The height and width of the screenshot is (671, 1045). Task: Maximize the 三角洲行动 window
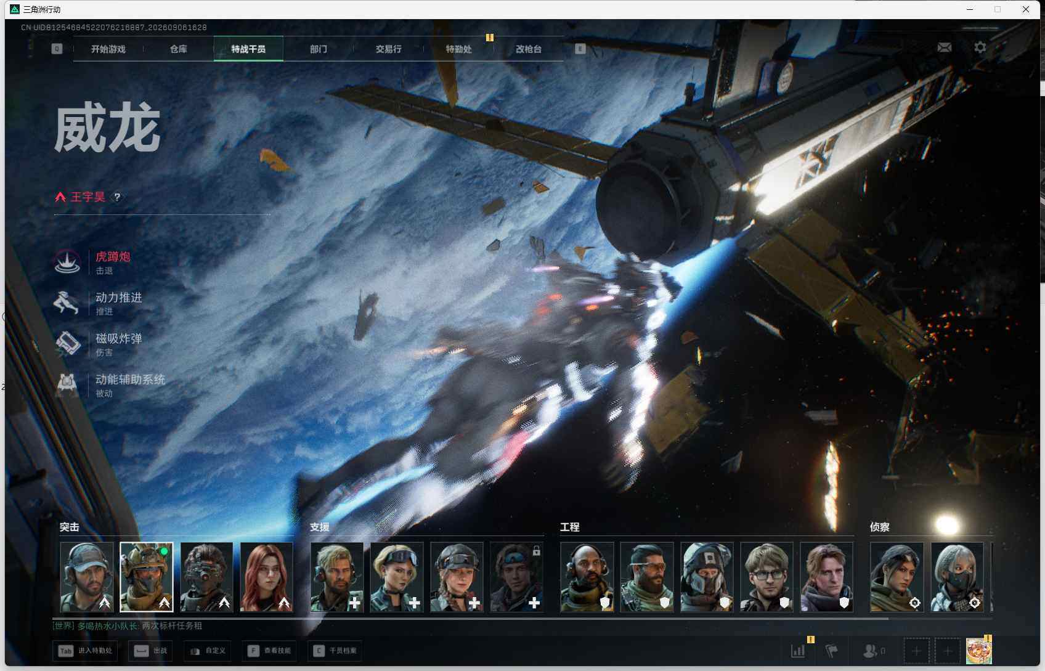[x=998, y=9]
